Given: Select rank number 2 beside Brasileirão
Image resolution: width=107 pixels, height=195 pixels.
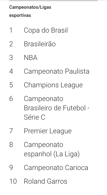Looking at the screenshot, I should (x=11, y=44).
